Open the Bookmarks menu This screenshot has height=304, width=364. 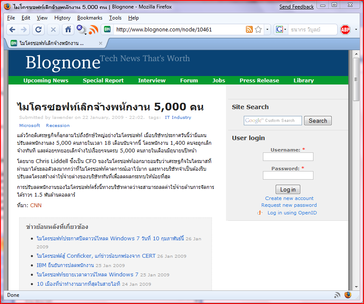(90, 18)
